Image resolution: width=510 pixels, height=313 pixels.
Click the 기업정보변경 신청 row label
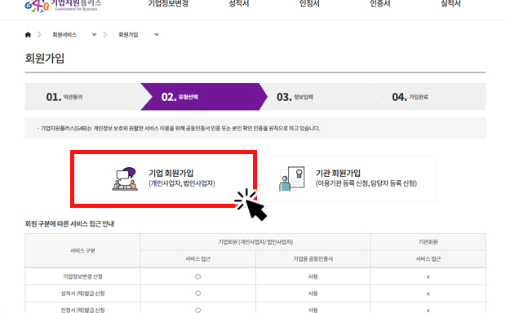(82, 276)
